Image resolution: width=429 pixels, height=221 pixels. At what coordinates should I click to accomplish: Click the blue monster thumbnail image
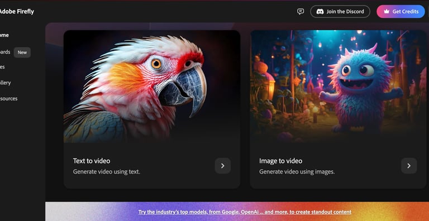click(x=338, y=87)
